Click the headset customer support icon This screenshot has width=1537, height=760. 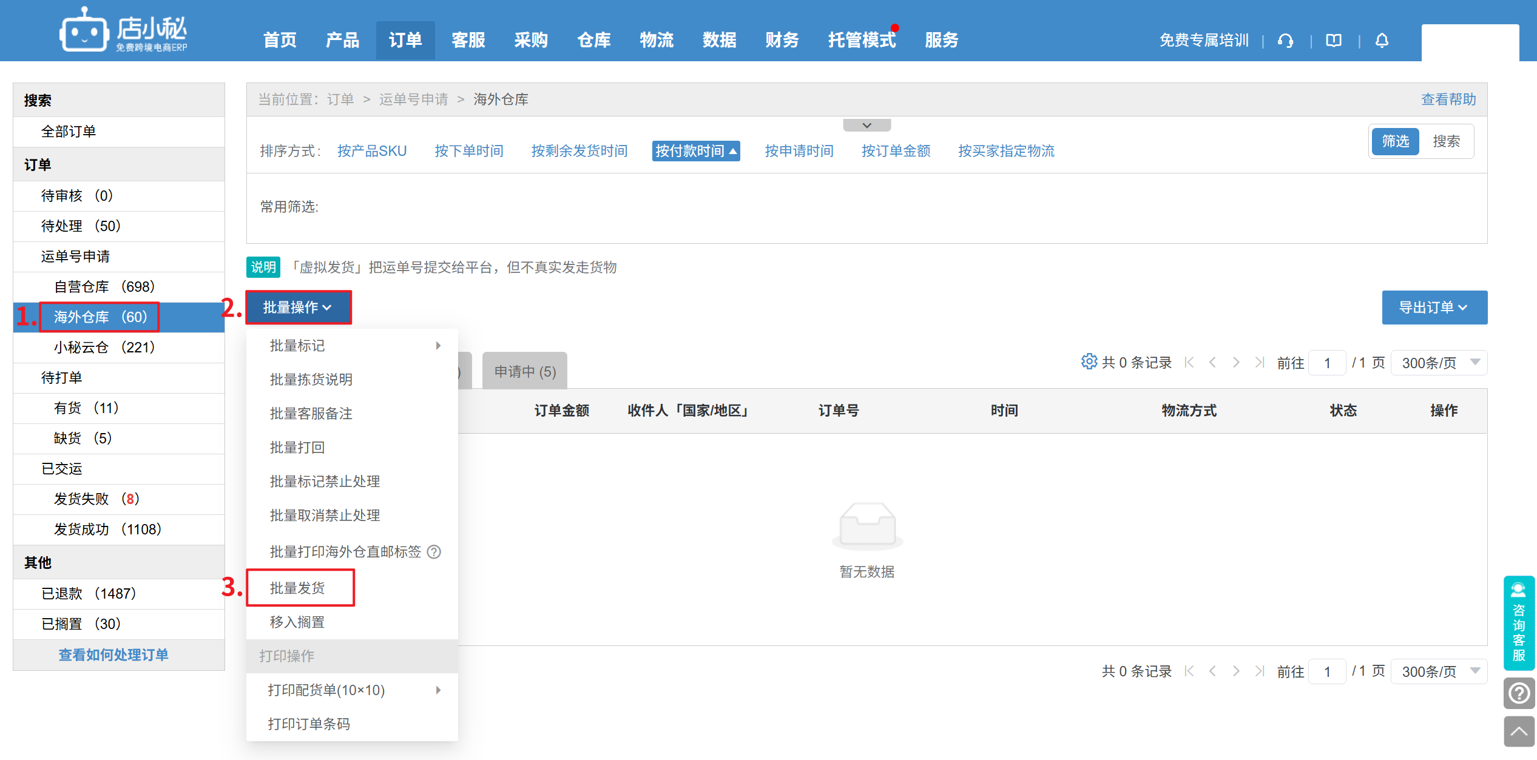click(1285, 41)
